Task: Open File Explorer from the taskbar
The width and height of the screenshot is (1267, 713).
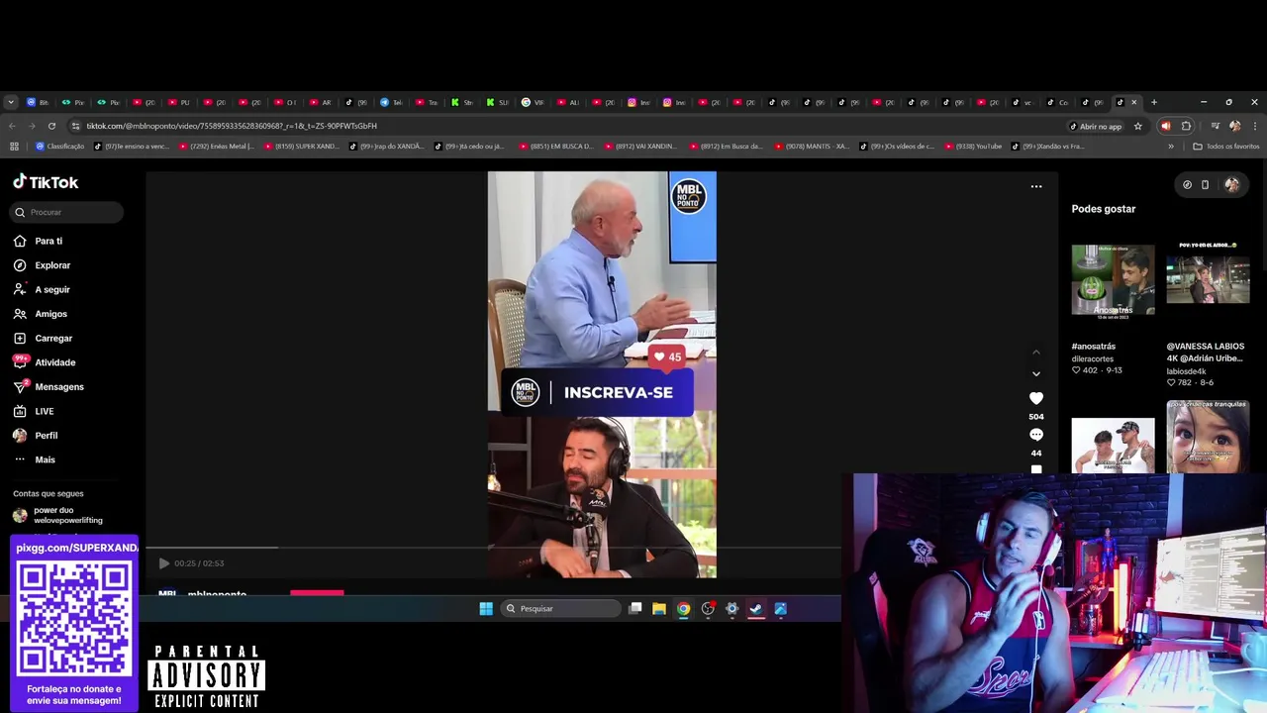Action: (x=659, y=609)
